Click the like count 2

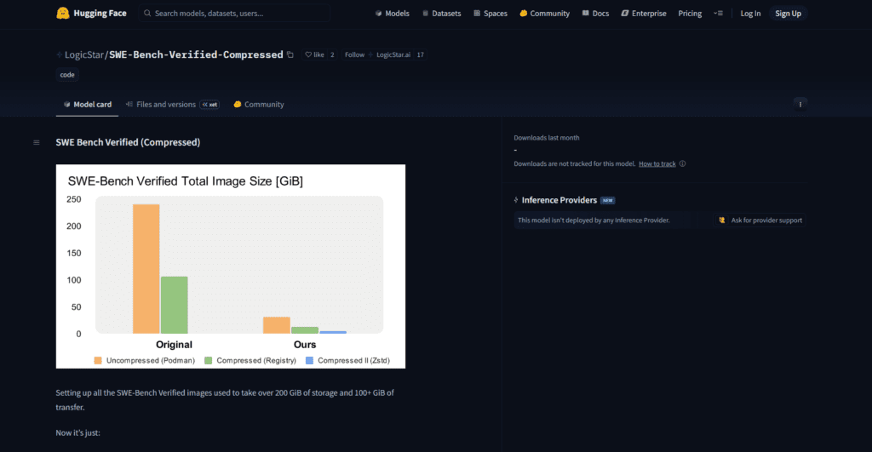click(332, 54)
